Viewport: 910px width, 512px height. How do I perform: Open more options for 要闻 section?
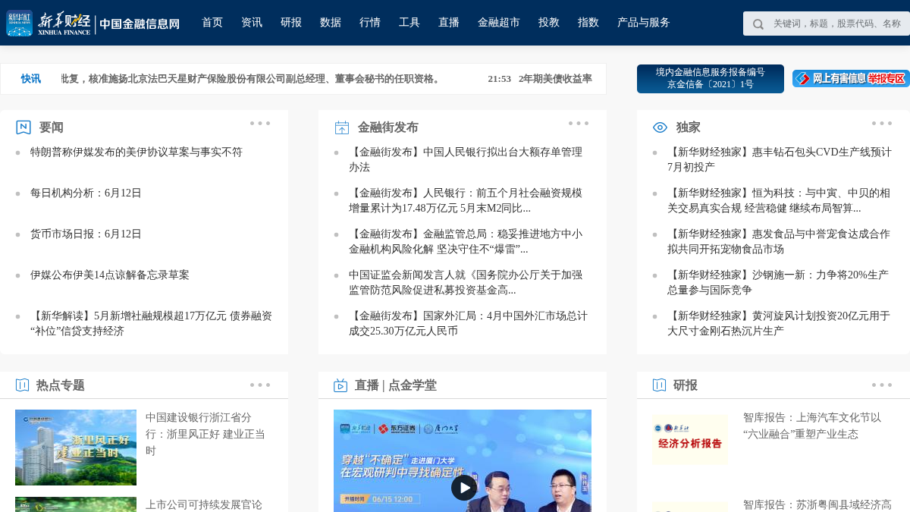coord(260,123)
